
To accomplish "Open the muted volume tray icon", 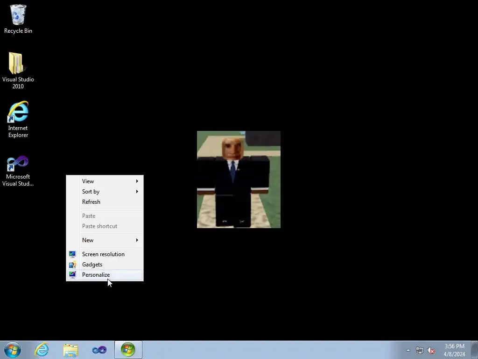I will 431,350.
